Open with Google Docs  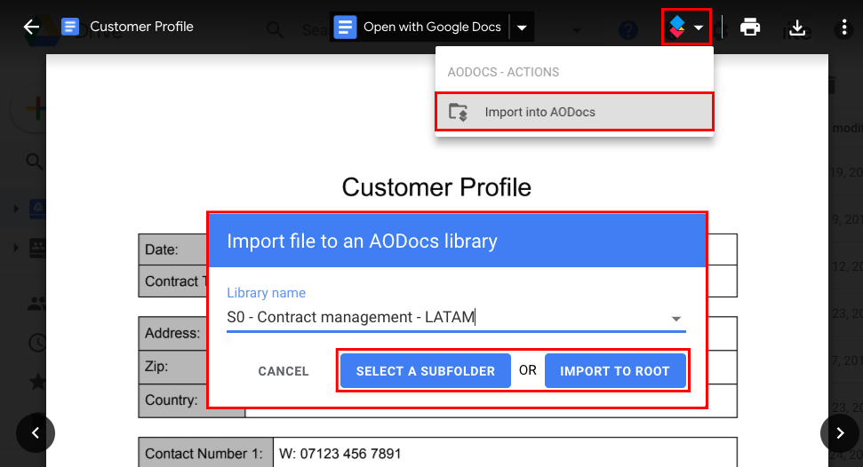pos(420,27)
